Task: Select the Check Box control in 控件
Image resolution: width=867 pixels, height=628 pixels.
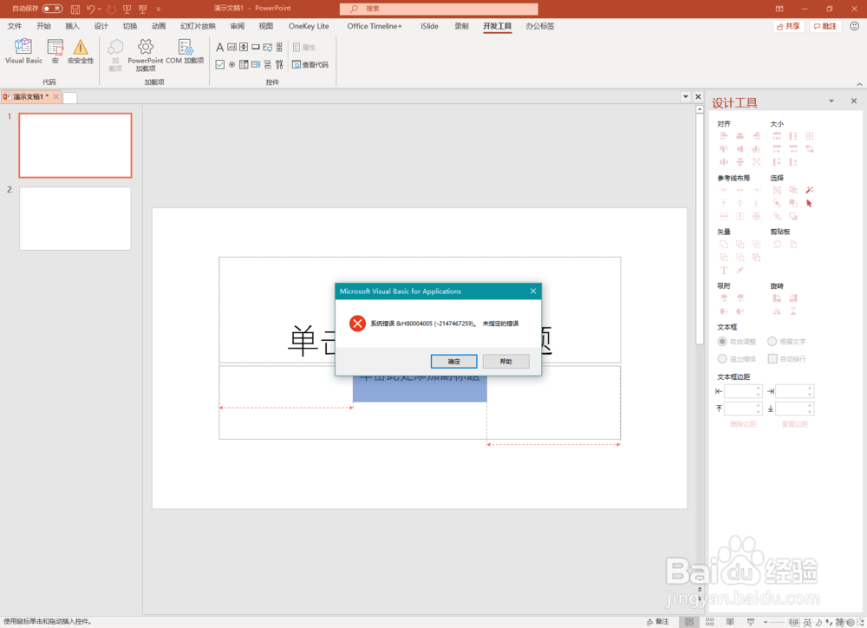Action: point(219,65)
